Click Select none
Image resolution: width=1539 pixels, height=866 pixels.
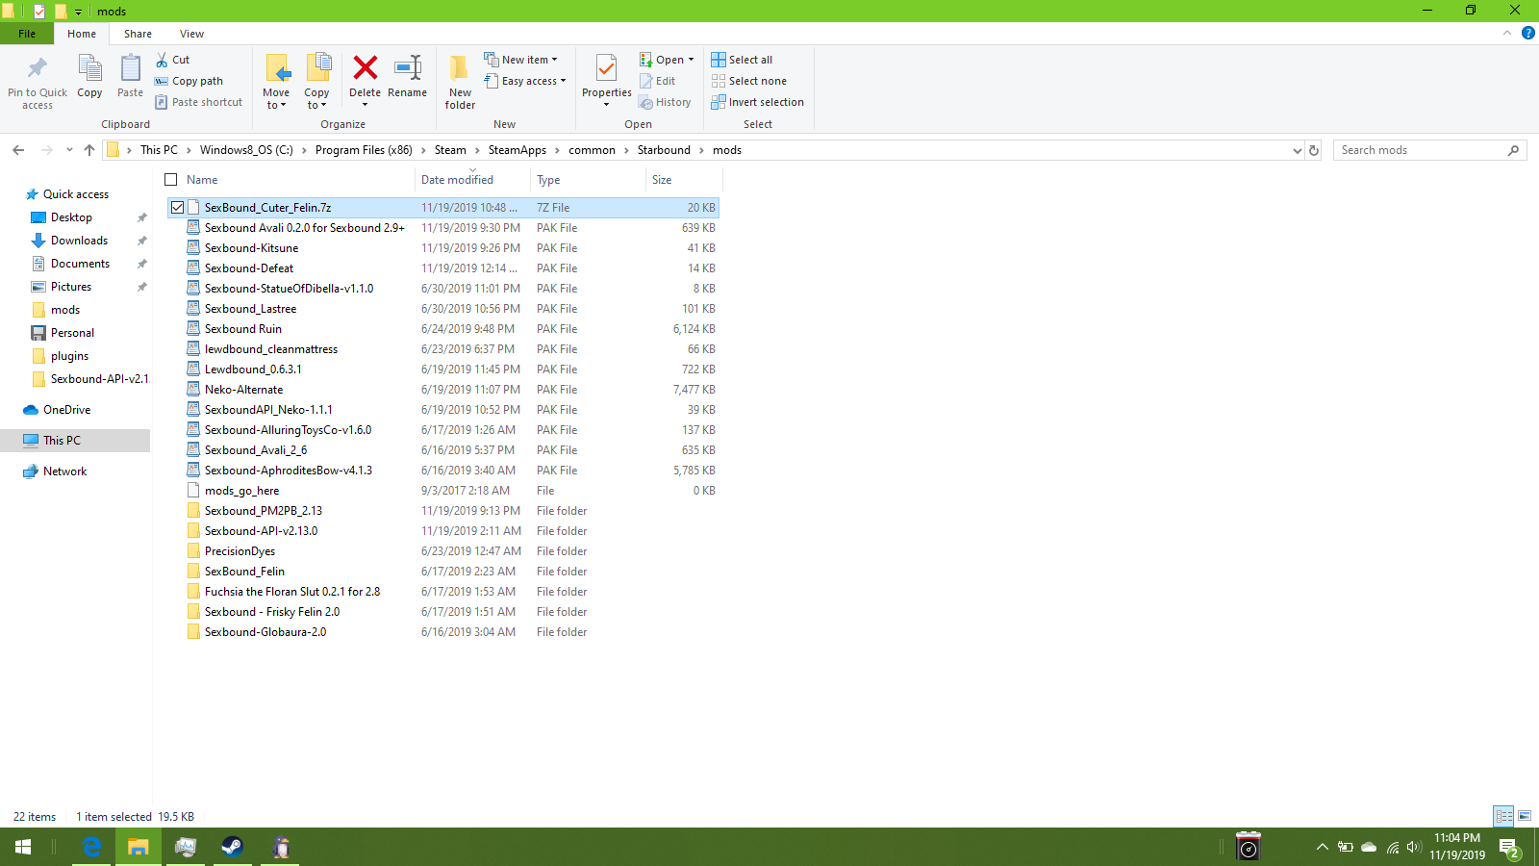click(748, 81)
